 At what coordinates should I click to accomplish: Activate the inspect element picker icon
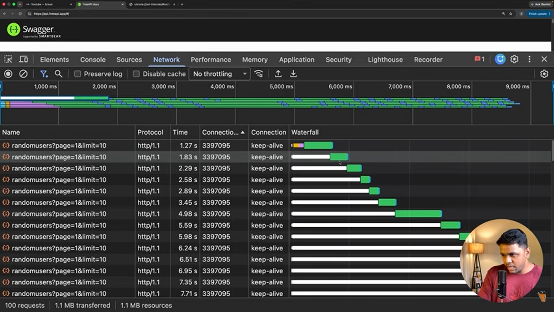point(8,59)
